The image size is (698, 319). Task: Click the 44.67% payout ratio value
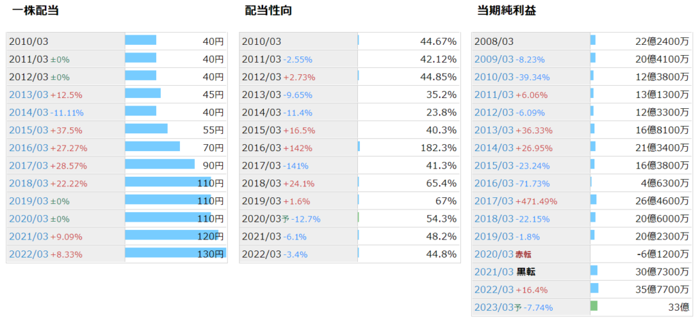click(x=438, y=41)
